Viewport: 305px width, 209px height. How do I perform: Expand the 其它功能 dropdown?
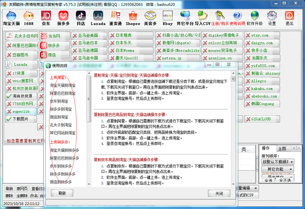[278, 169]
